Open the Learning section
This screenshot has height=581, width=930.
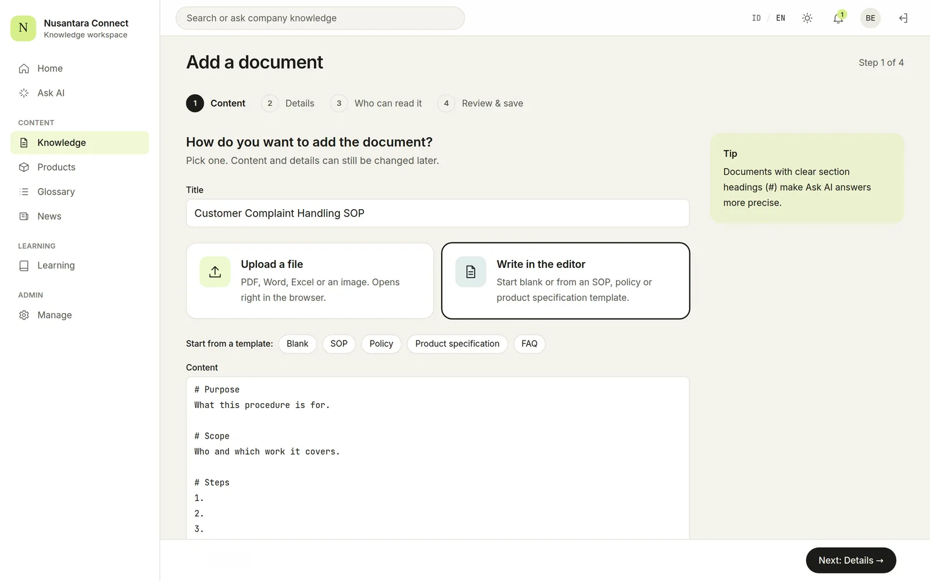[80, 266]
